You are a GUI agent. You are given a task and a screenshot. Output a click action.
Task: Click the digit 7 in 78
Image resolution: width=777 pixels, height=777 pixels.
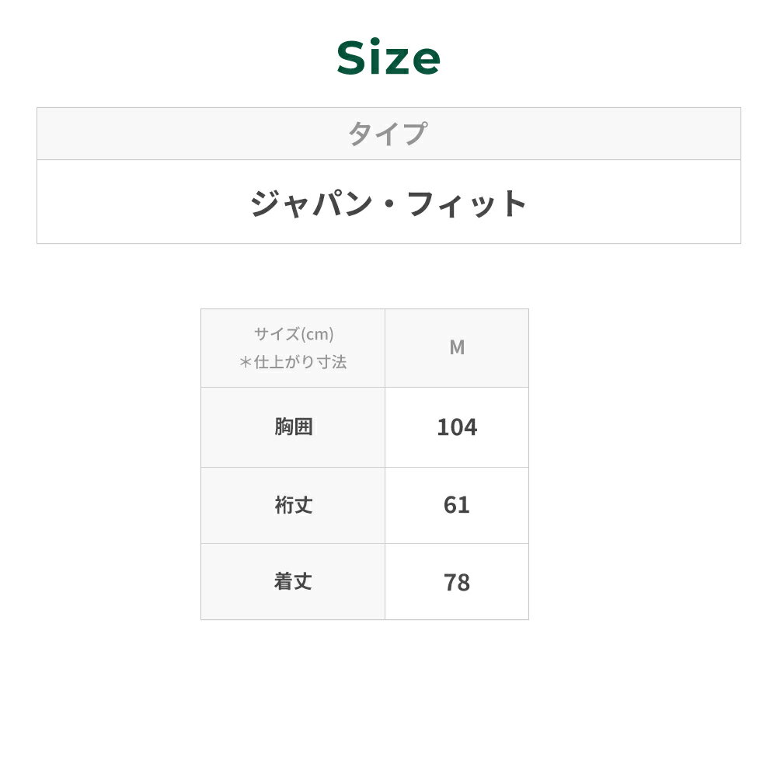point(449,582)
